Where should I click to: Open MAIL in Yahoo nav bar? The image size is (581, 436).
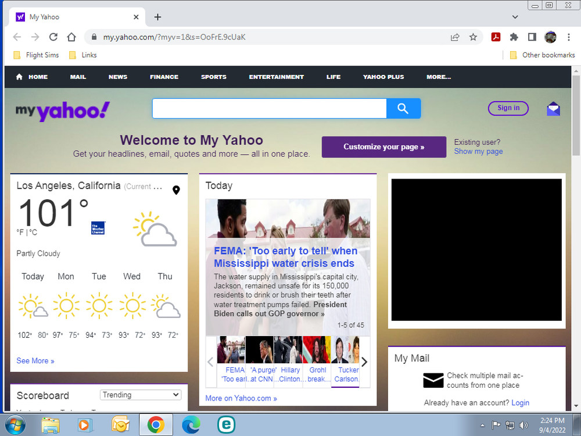point(78,77)
